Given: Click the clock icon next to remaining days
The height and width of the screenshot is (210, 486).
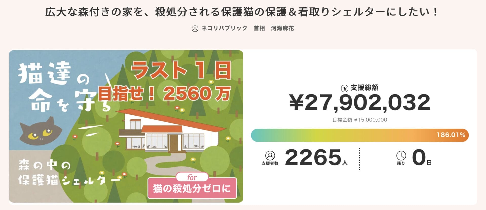Looking at the screenshot, I should (401, 155).
